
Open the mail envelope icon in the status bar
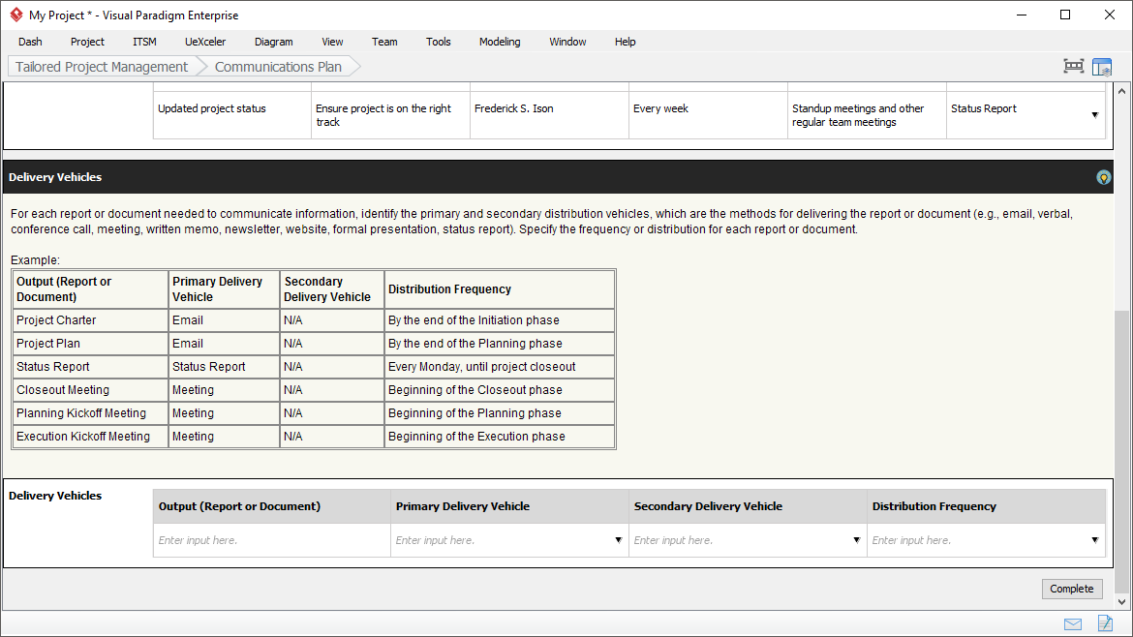pyautogui.click(x=1073, y=624)
